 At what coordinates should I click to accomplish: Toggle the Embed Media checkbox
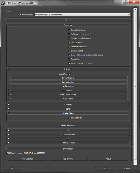[x=69, y=118]
